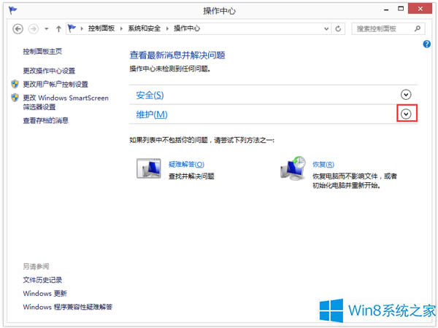Close the 操作中心 window

coord(420,9)
